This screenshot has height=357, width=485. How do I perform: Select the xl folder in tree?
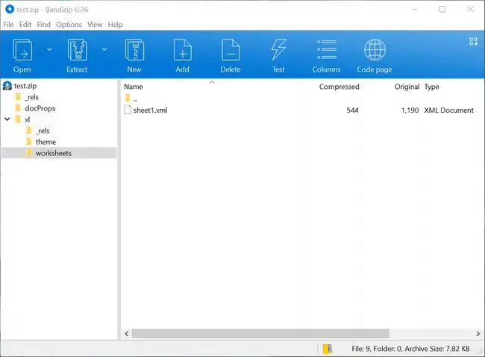[27, 119]
